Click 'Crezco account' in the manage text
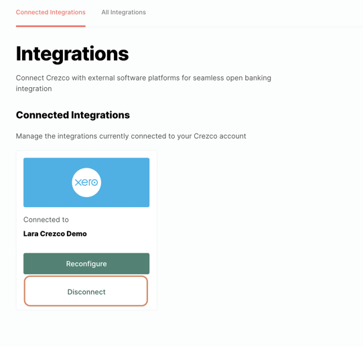The image size is (363, 346). tap(220, 136)
